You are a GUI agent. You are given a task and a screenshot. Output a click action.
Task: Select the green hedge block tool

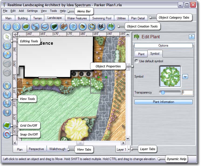pyautogui.click(x=54, y=26)
